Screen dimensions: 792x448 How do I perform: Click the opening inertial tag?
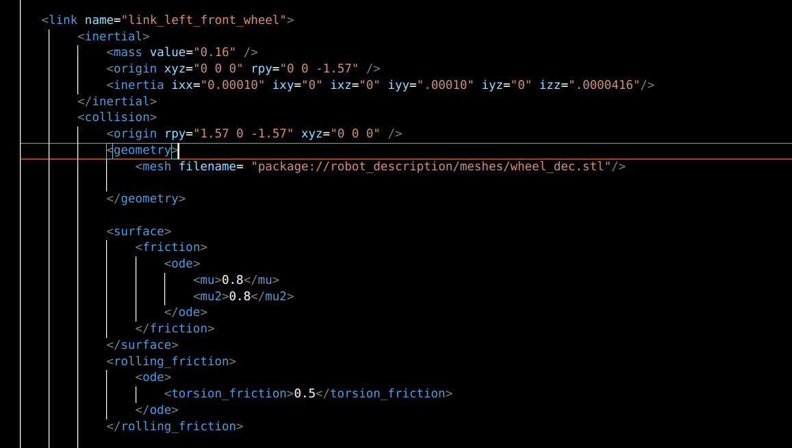pos(114,36)
